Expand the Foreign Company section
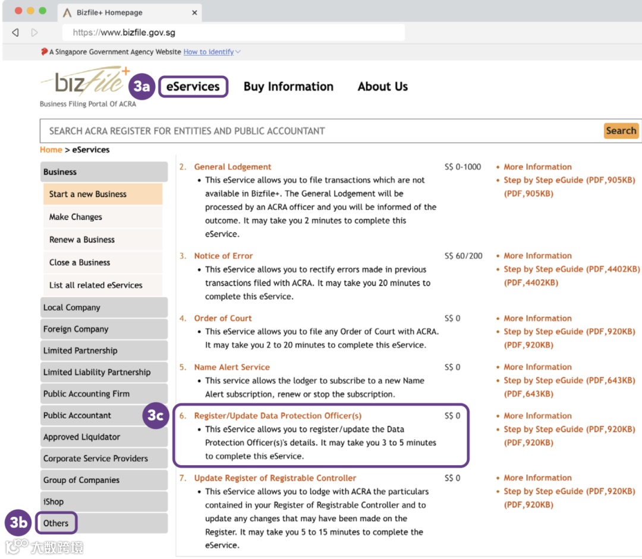 (x=104, y=329)
